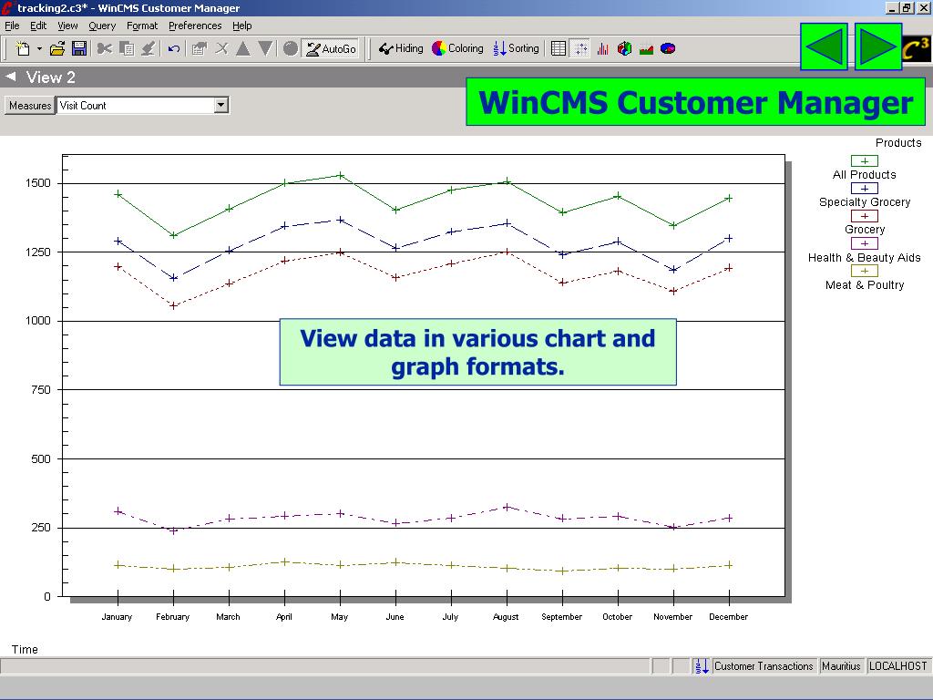Click the application icon in the title bar
This screenshot has width=933, height=700.
[7, 7]
